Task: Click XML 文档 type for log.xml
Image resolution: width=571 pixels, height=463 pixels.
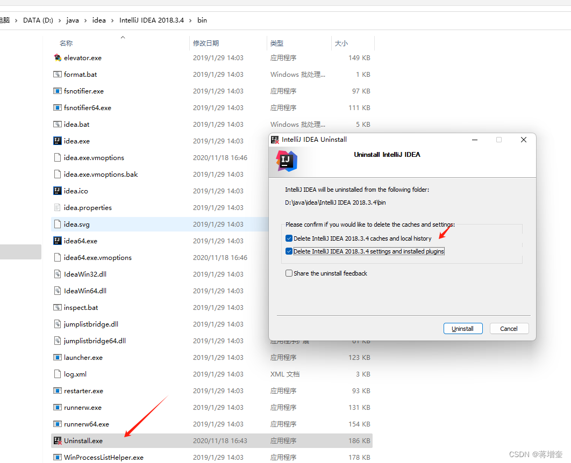Action: point(285,374)
